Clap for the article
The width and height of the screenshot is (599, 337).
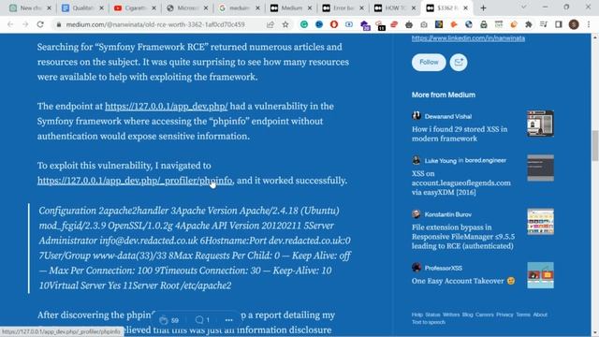tap(164, 320)
